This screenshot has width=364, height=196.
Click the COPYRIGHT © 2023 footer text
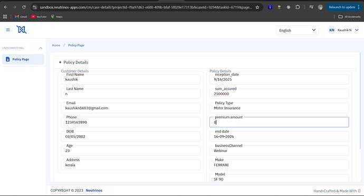(66, 190)
